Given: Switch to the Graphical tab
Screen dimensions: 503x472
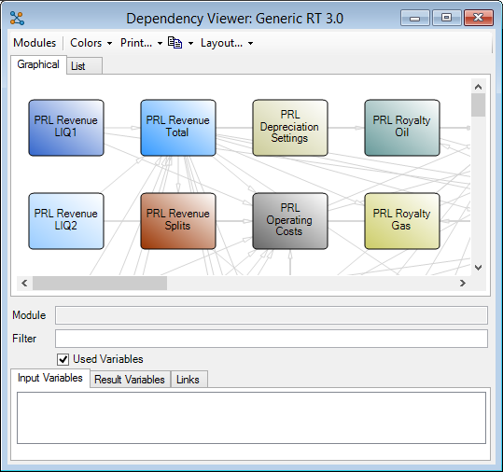Looking at the screenshot, I should (x=38, y=64).
